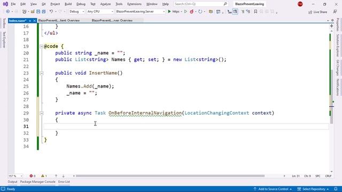Click the Send Feedback person icon
Viewport: 342px width, 192px height.
[x=335, y=12]
